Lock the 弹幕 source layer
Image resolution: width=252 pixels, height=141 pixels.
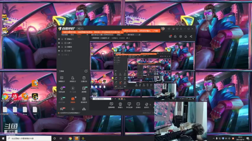[62, 47]
